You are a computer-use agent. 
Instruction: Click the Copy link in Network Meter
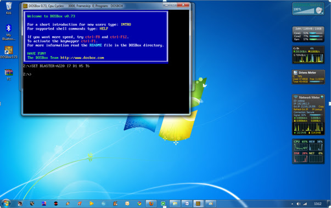pos(321,106)
